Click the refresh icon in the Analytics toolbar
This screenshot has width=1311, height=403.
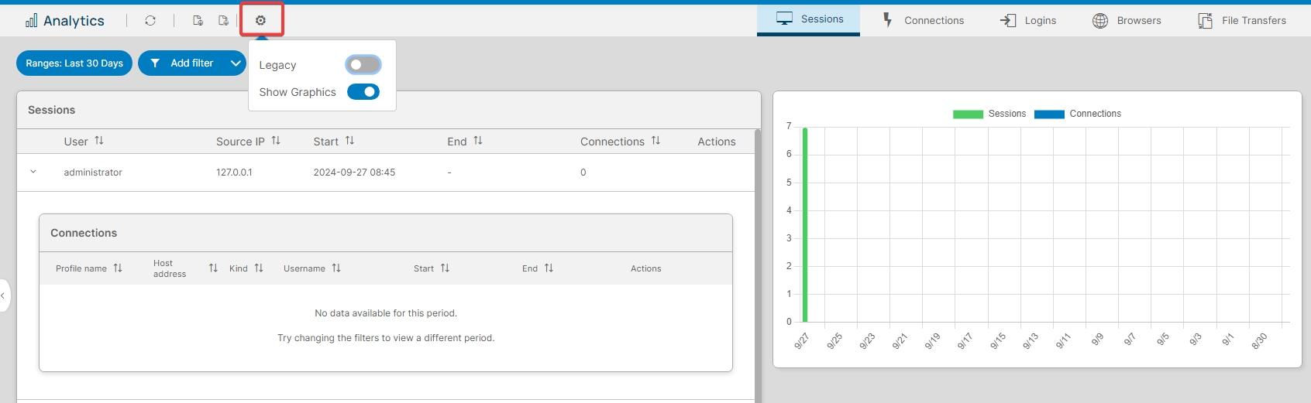pos(150,21)
